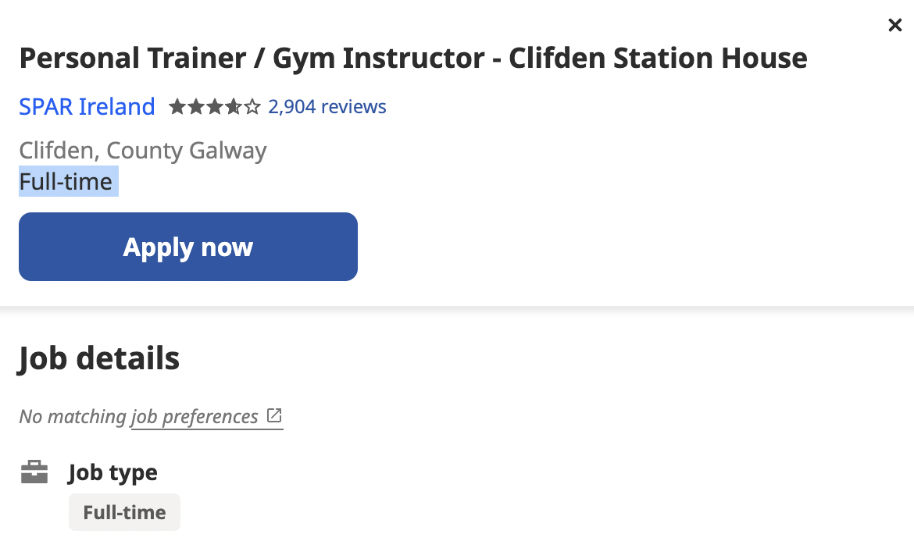Click the external link icon beside job preferences
This screenshot has width=914, height=559.
tap(273, 416)
